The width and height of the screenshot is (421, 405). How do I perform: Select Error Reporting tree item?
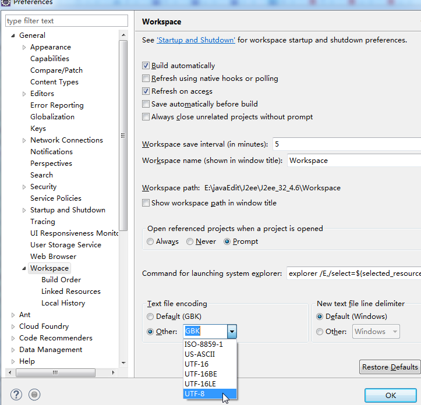pyautogui.click(x=57, y=105)
